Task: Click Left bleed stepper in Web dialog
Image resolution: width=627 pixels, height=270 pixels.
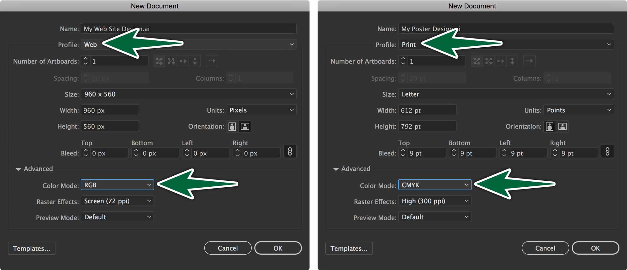Action: pyautogui.click(x=187, y=153)
